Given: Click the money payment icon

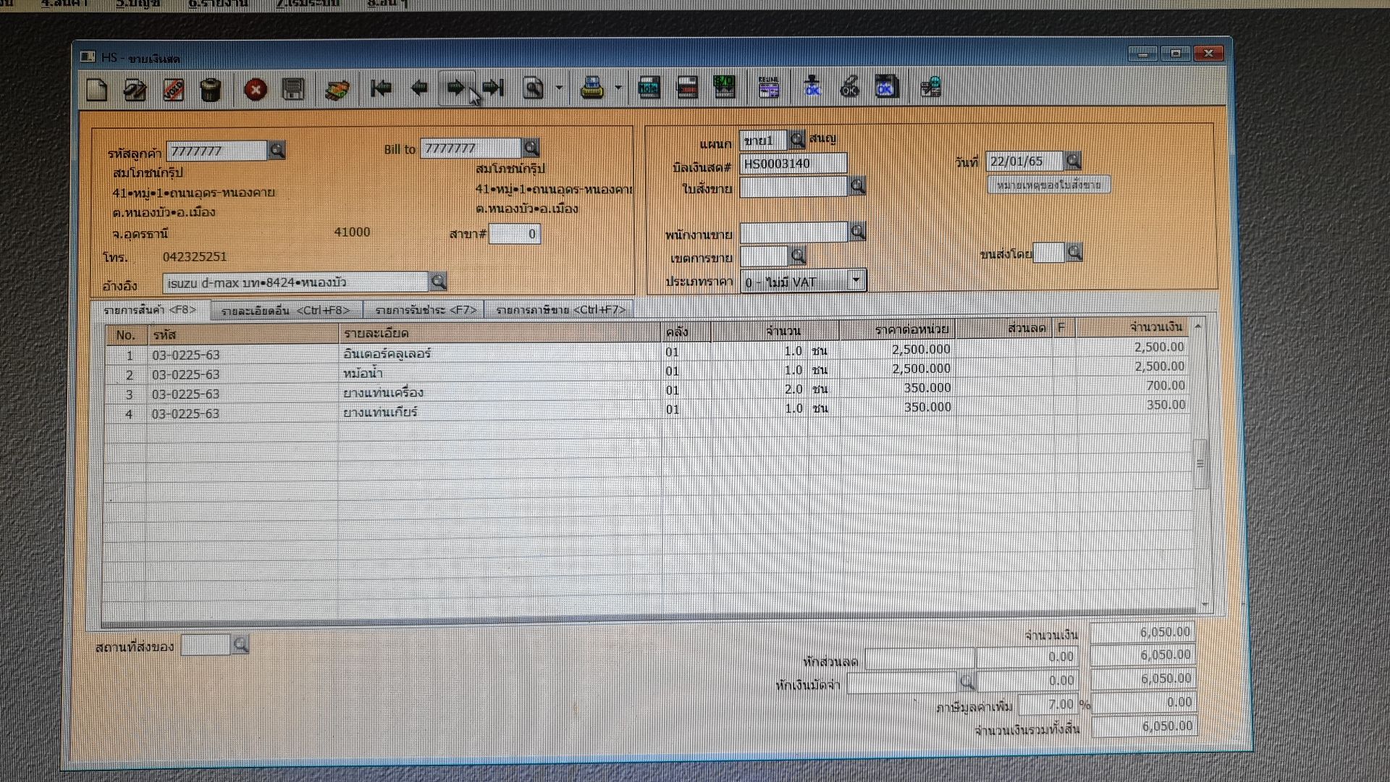Looking at the screenshot, I should [337, 90].
